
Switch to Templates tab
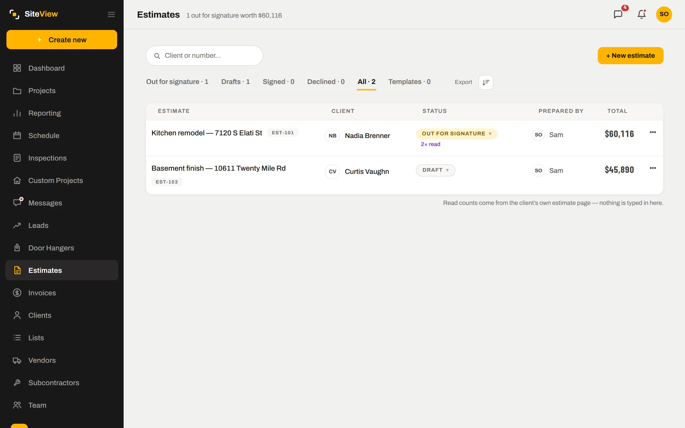409,82
